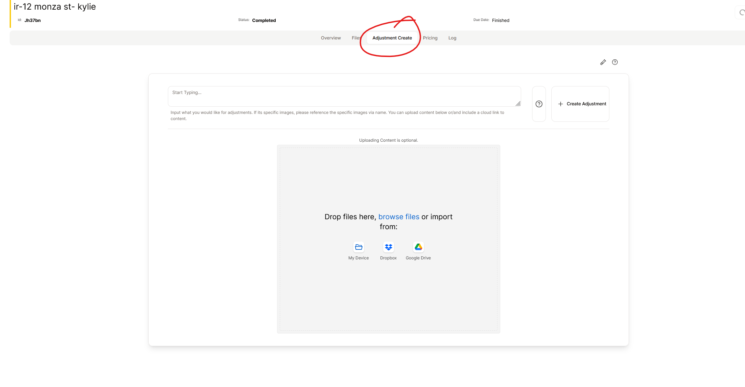
Task: Click the text area resize handle
Action: 518,104
